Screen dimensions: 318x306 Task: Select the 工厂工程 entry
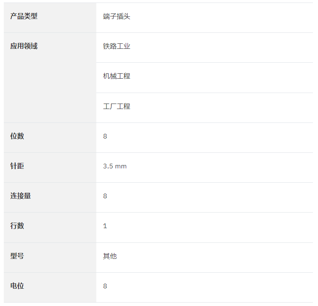[117, 106]
